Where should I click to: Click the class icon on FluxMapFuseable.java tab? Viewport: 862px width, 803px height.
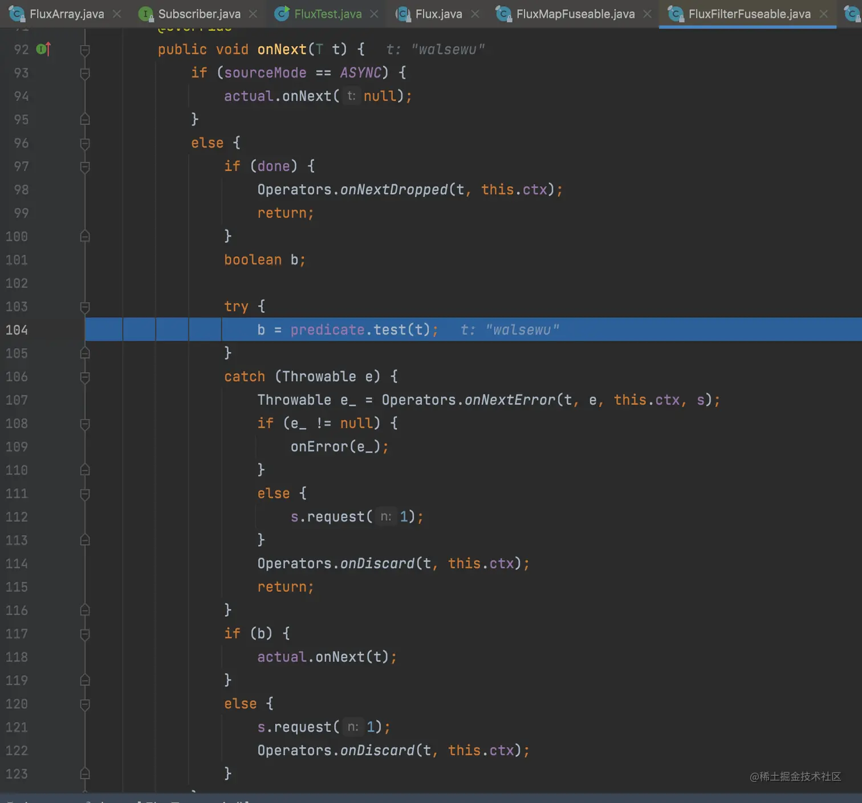point(503,14)
